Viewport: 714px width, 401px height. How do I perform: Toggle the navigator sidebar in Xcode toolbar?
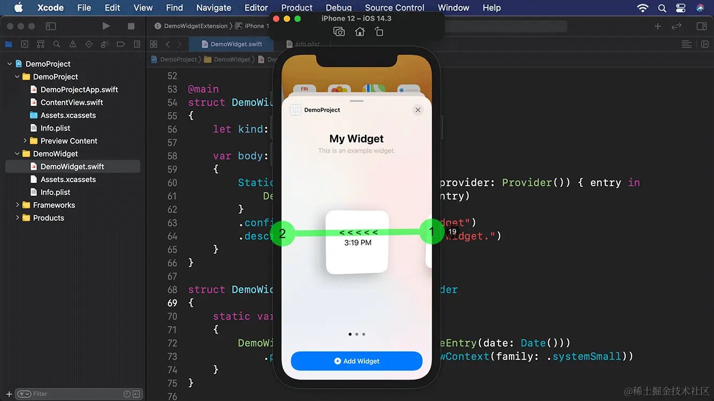51,26
